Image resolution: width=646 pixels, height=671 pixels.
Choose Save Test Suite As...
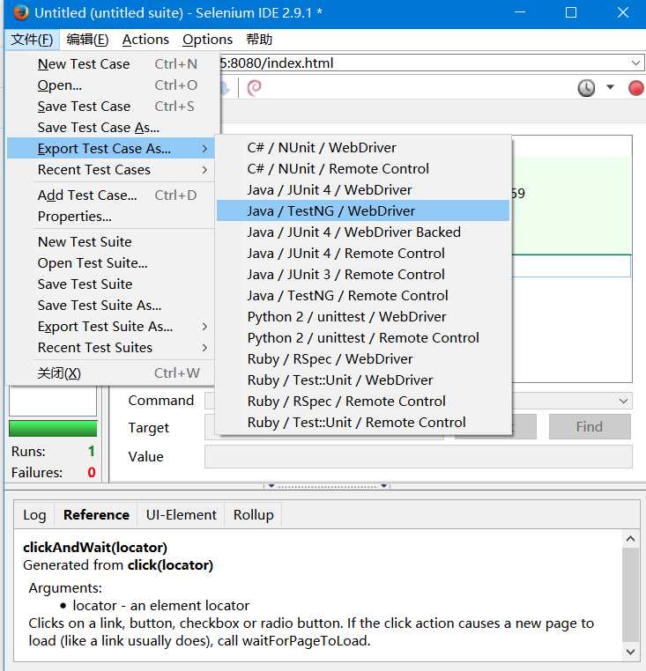coord(110,305)
